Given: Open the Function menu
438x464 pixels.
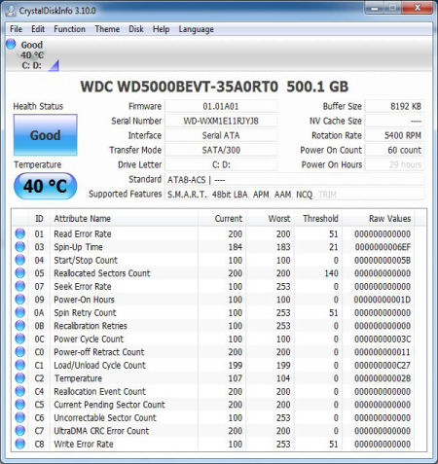Looking at the screenshot, I should tap(69, 29).
